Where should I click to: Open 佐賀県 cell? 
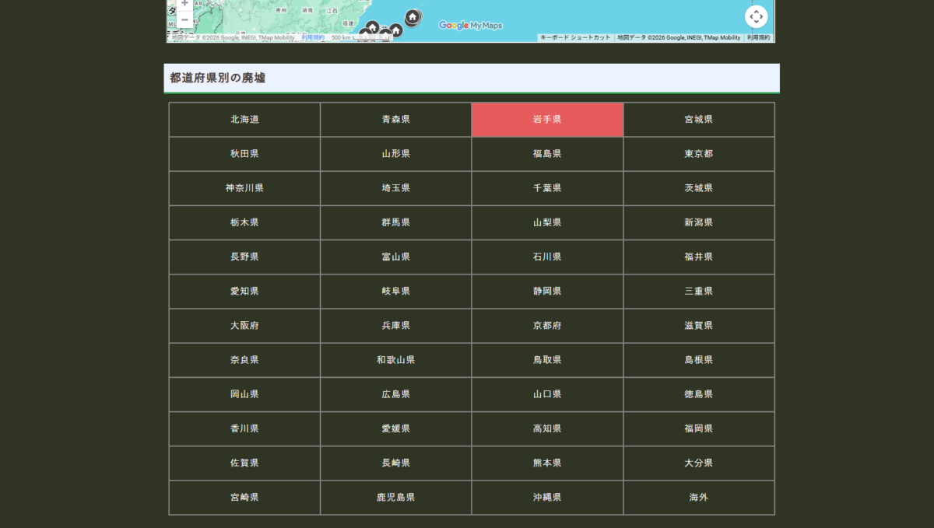[x=244, y=463]
